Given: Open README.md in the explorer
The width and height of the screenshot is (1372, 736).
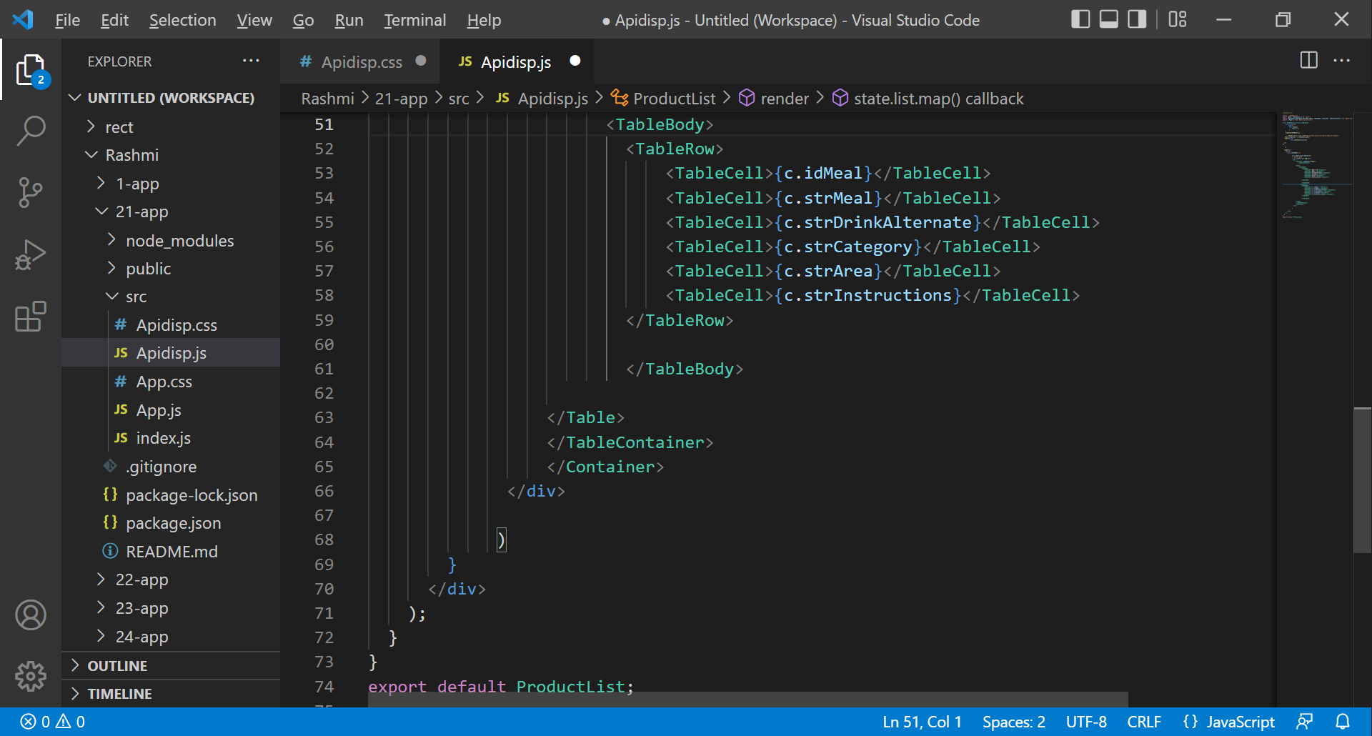Looking at the screenshot, I should coord(171,552).
